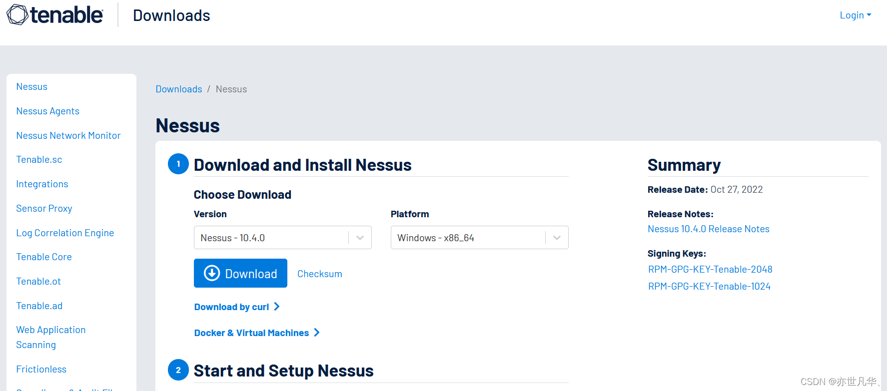
Task: Open Nessus 10.4.0 Release Notes
Action: pyautogui.click(x=709, y=229)
